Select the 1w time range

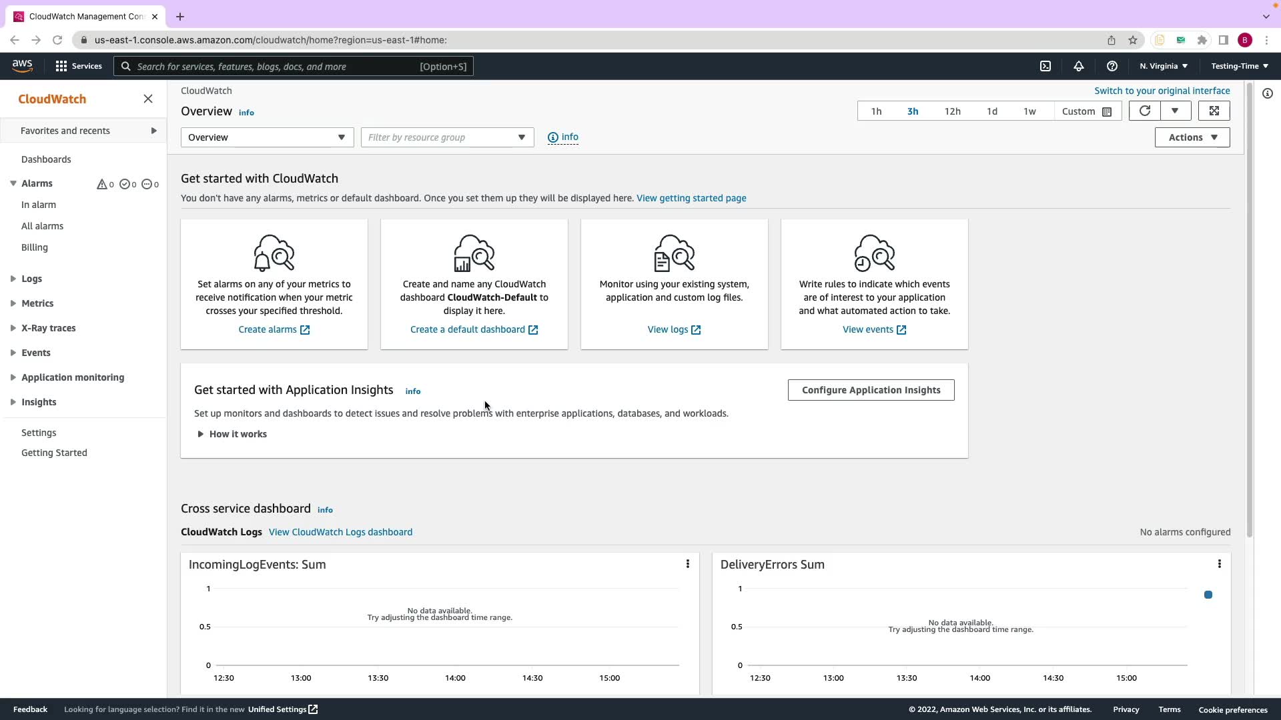[1029, 111]
